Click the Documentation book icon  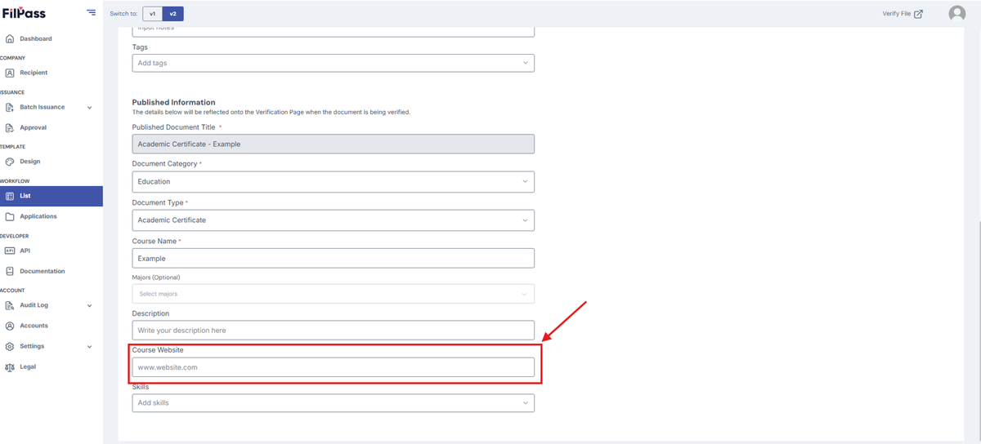[10, 271]
